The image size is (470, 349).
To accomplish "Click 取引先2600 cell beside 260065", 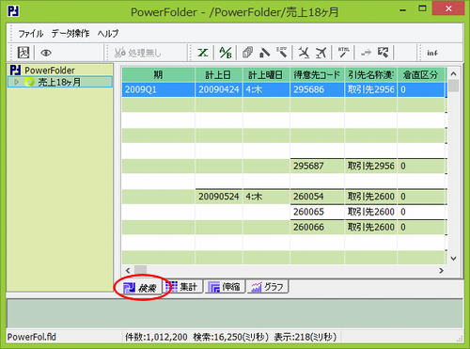I will (370, 212).
